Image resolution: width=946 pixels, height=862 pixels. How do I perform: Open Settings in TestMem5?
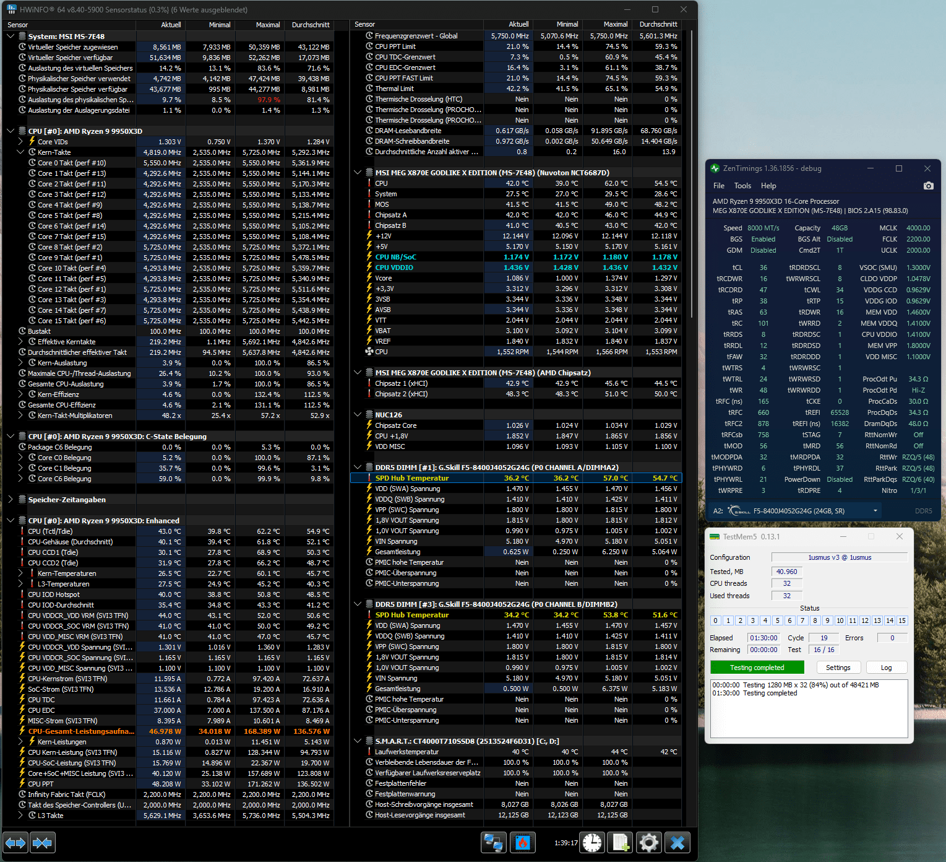838,668
